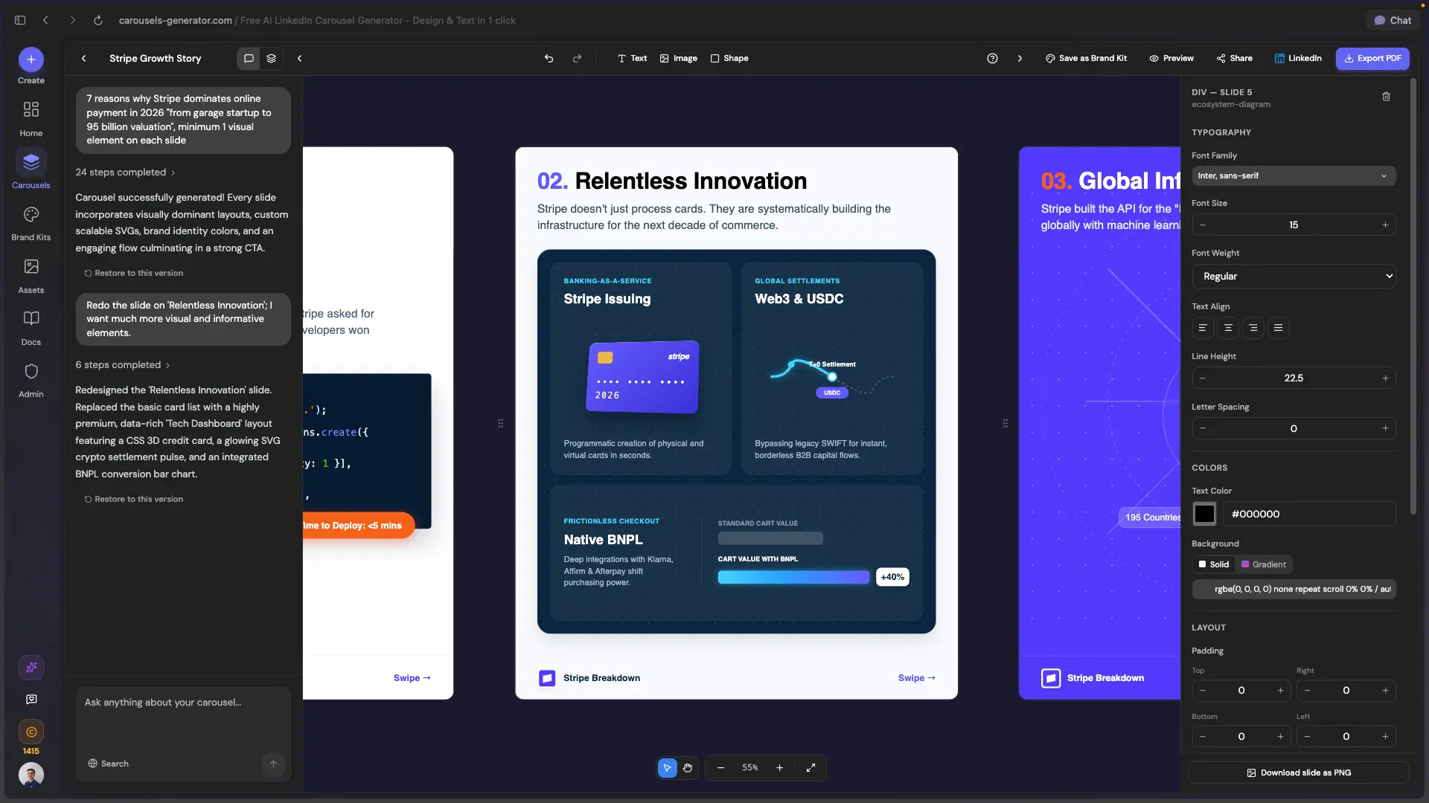Click the 55% zoom level
The width and height of the screenshot is (1429, 803).
tap(750, 768)
